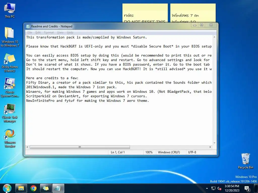
Task: Open Winaero Tweaker desktop shortcut
Action: pyautogui.click(x=10, y=138)
